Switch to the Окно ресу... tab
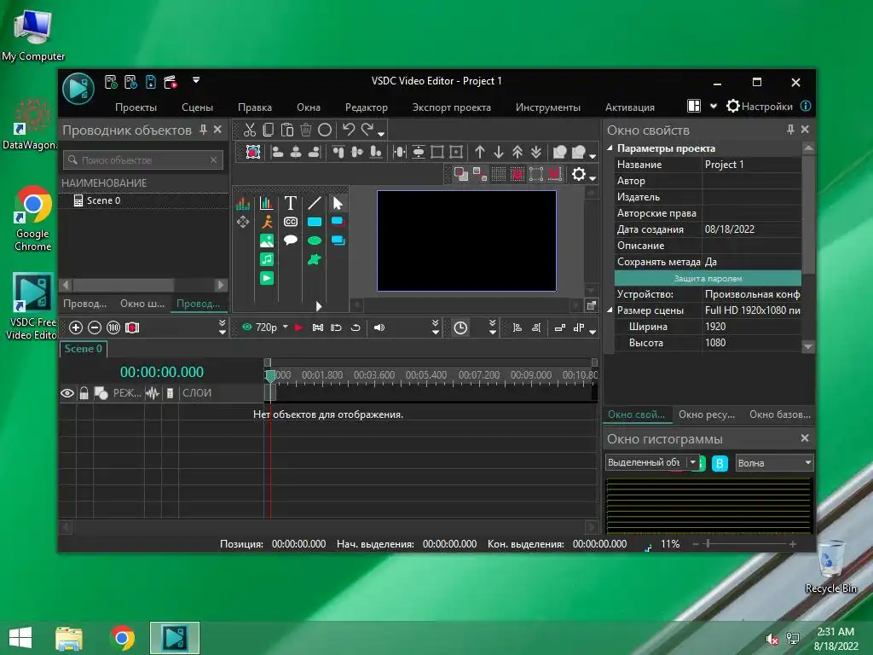 tap(707, 414)
